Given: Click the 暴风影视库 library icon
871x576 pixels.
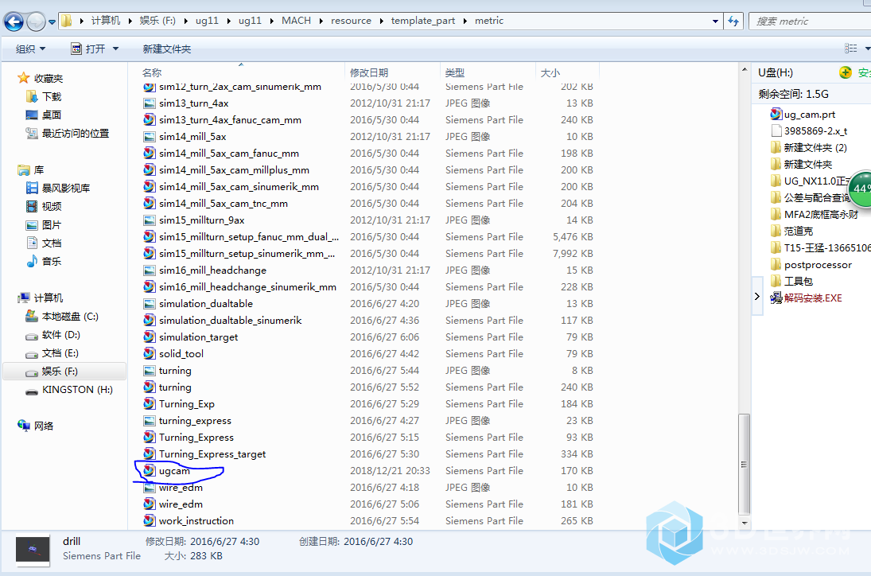Looking at the screenshot, I should (x=33, y=189).
